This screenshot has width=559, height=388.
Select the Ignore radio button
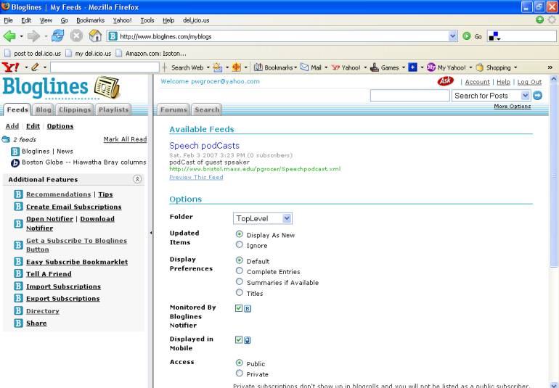(x=240, y=244)
